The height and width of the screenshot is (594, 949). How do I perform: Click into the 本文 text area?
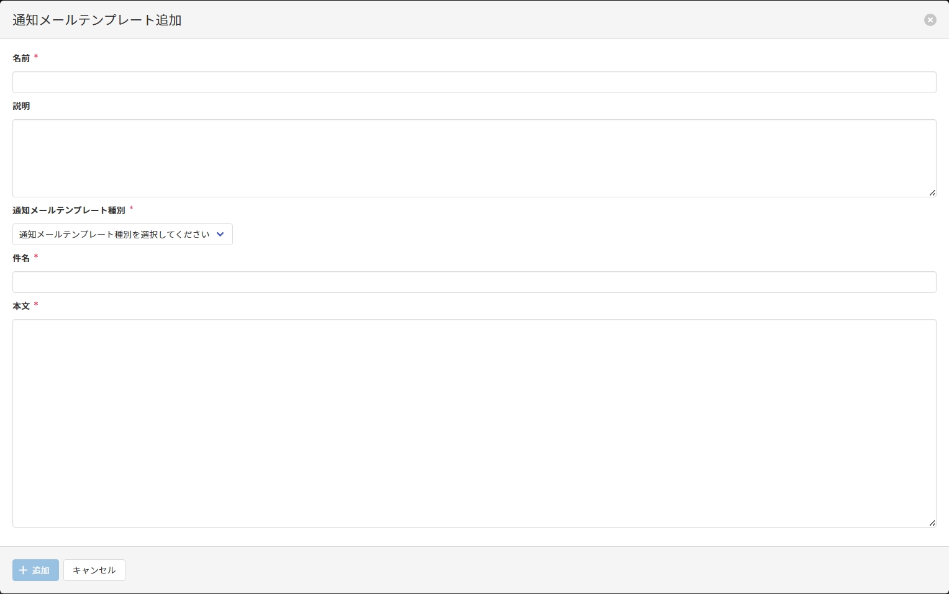(x=474, y=423)
